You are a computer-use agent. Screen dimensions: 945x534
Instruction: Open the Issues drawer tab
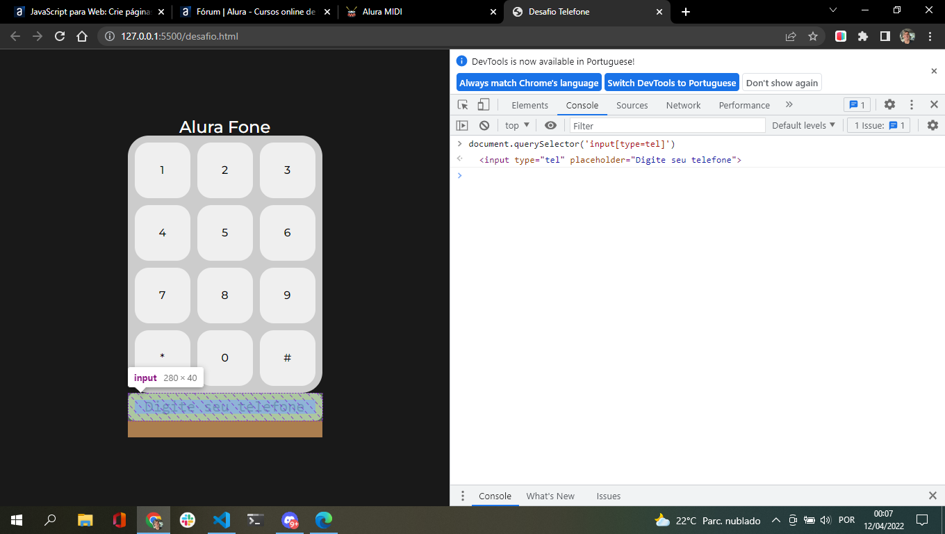(x=609, y=496)
